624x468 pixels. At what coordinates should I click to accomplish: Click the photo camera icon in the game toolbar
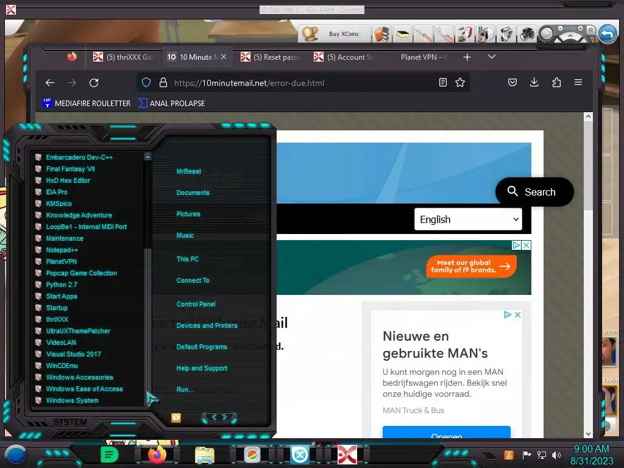pos(526,34)
